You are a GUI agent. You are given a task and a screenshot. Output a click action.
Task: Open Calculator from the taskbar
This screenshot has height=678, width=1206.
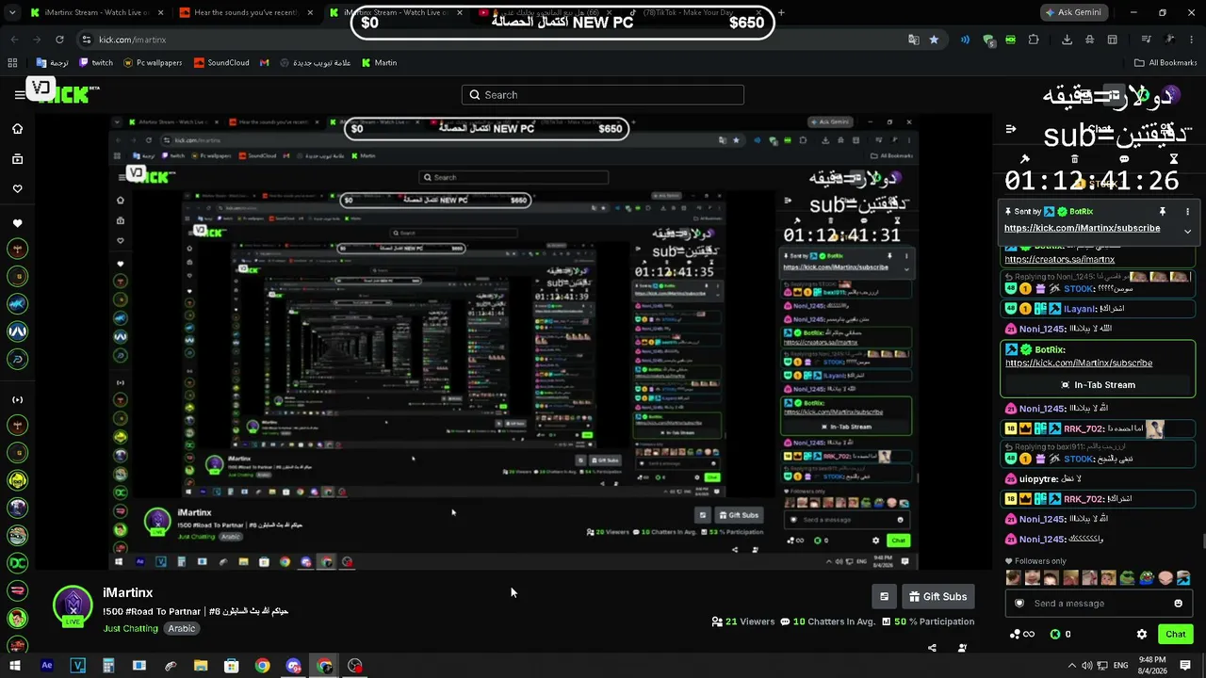point(108,666)
